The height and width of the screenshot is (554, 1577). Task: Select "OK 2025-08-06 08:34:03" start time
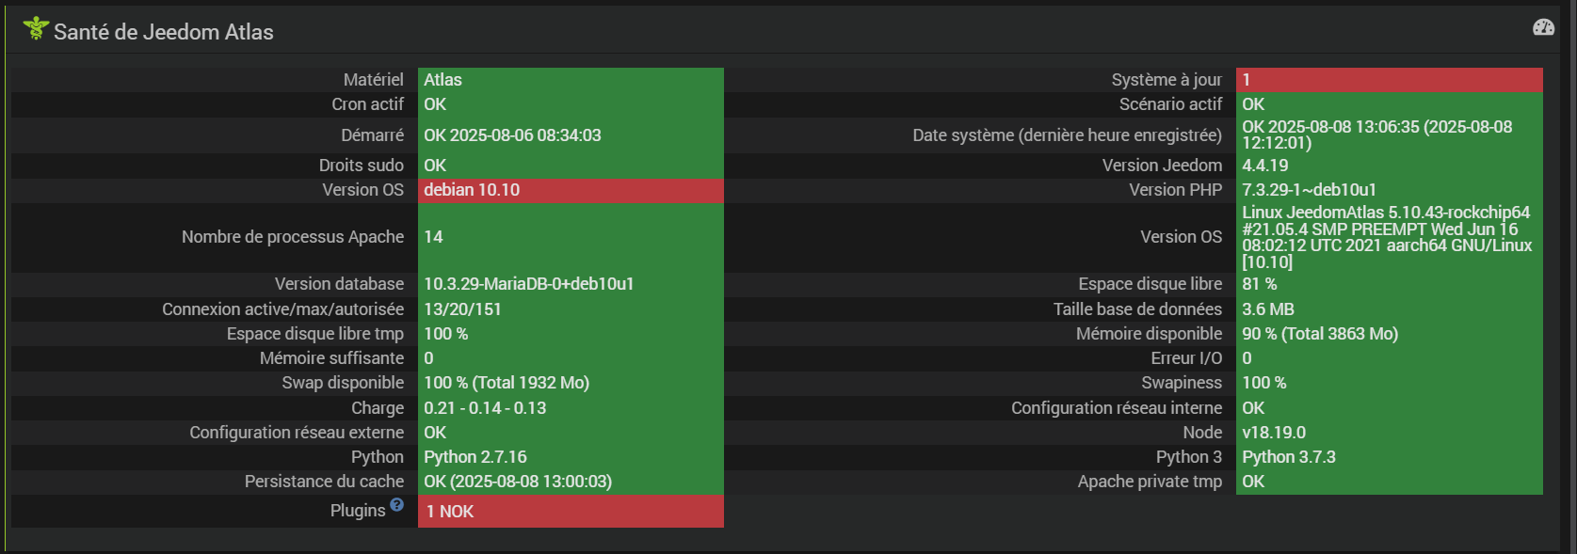point(512,135)
